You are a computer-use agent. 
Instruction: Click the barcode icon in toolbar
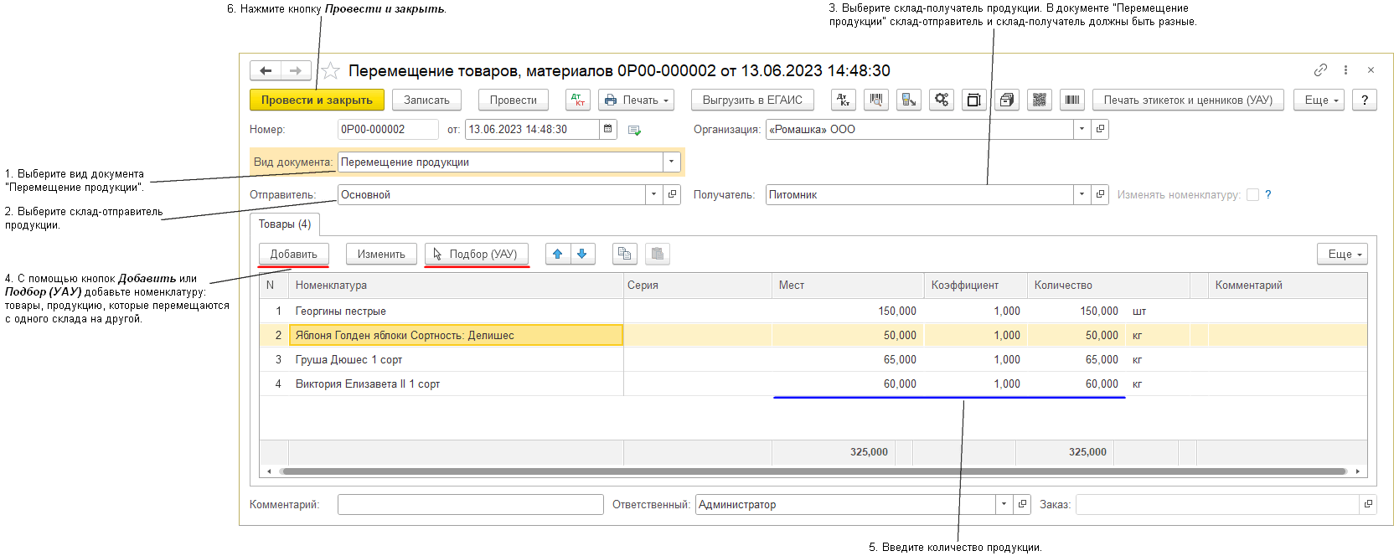coord(1071,100)
